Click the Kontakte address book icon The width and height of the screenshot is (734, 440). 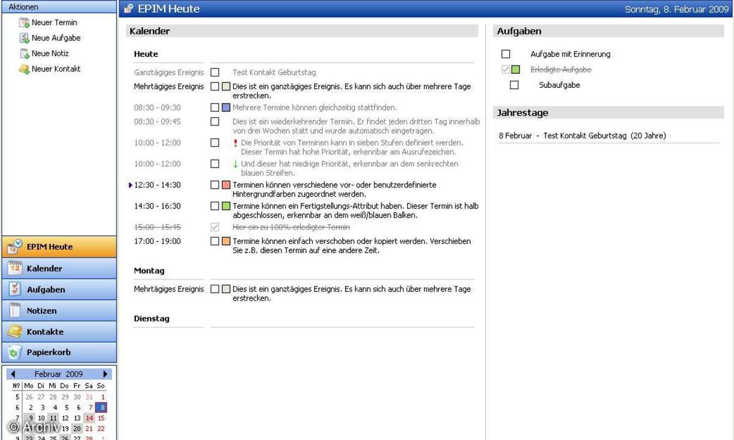point(15,331)
